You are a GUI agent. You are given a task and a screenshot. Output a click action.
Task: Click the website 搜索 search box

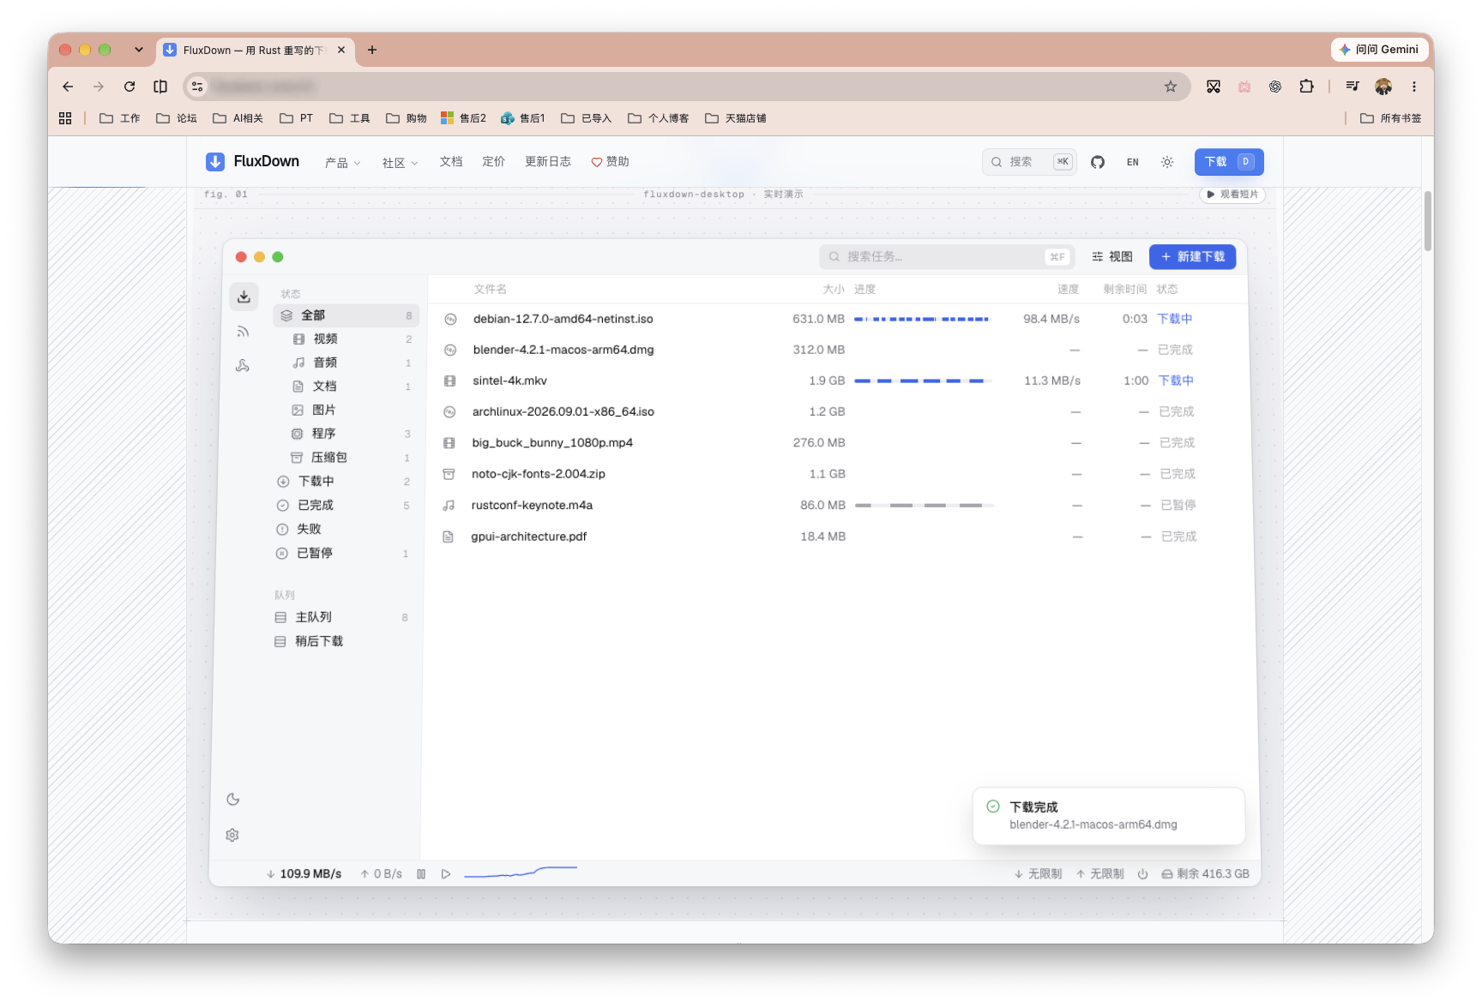coord(1029,162)
